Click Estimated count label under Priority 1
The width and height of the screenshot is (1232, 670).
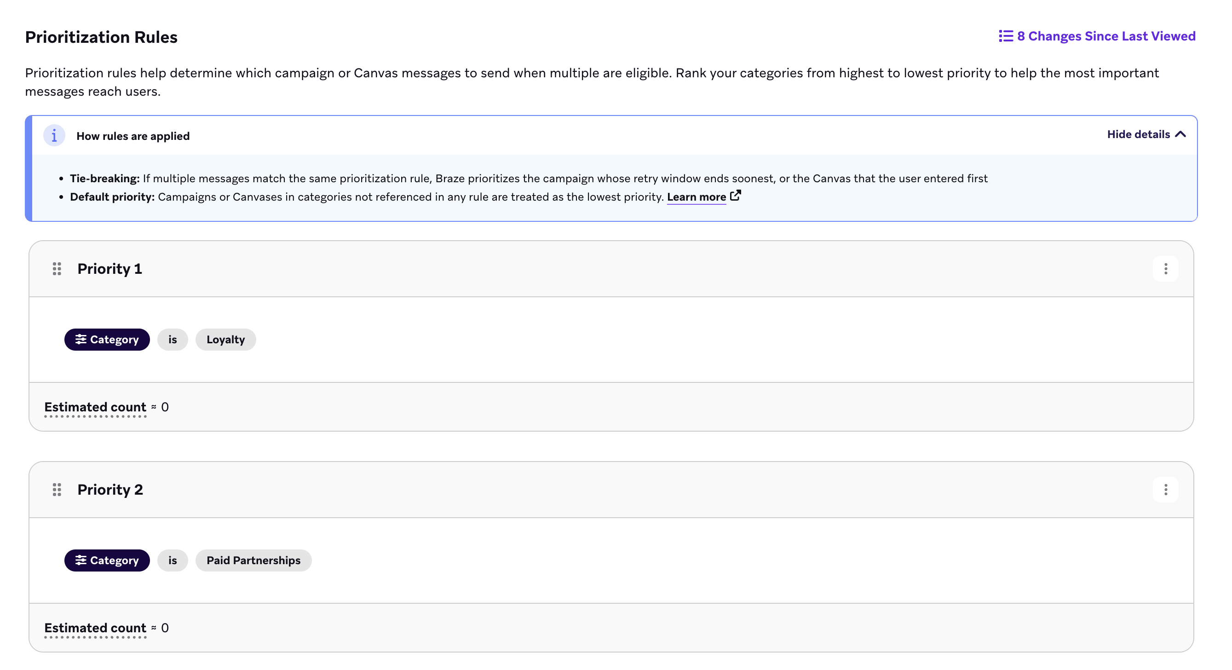pyautogui.click(x=95, y=407)
